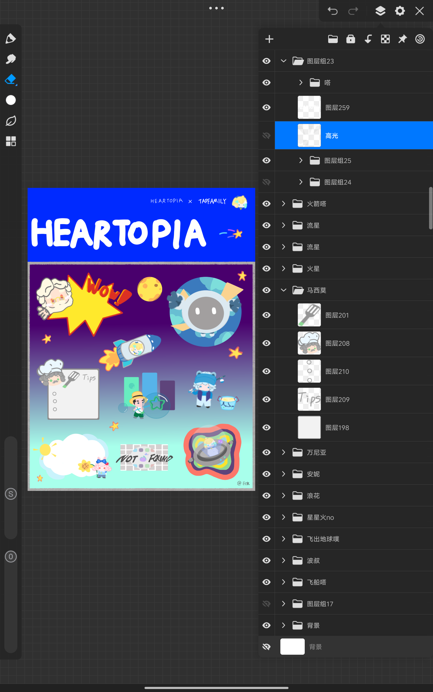Show the hidden 图层组17 group
The height and width of the screenshot is (692, 433).
coord(266,604)
